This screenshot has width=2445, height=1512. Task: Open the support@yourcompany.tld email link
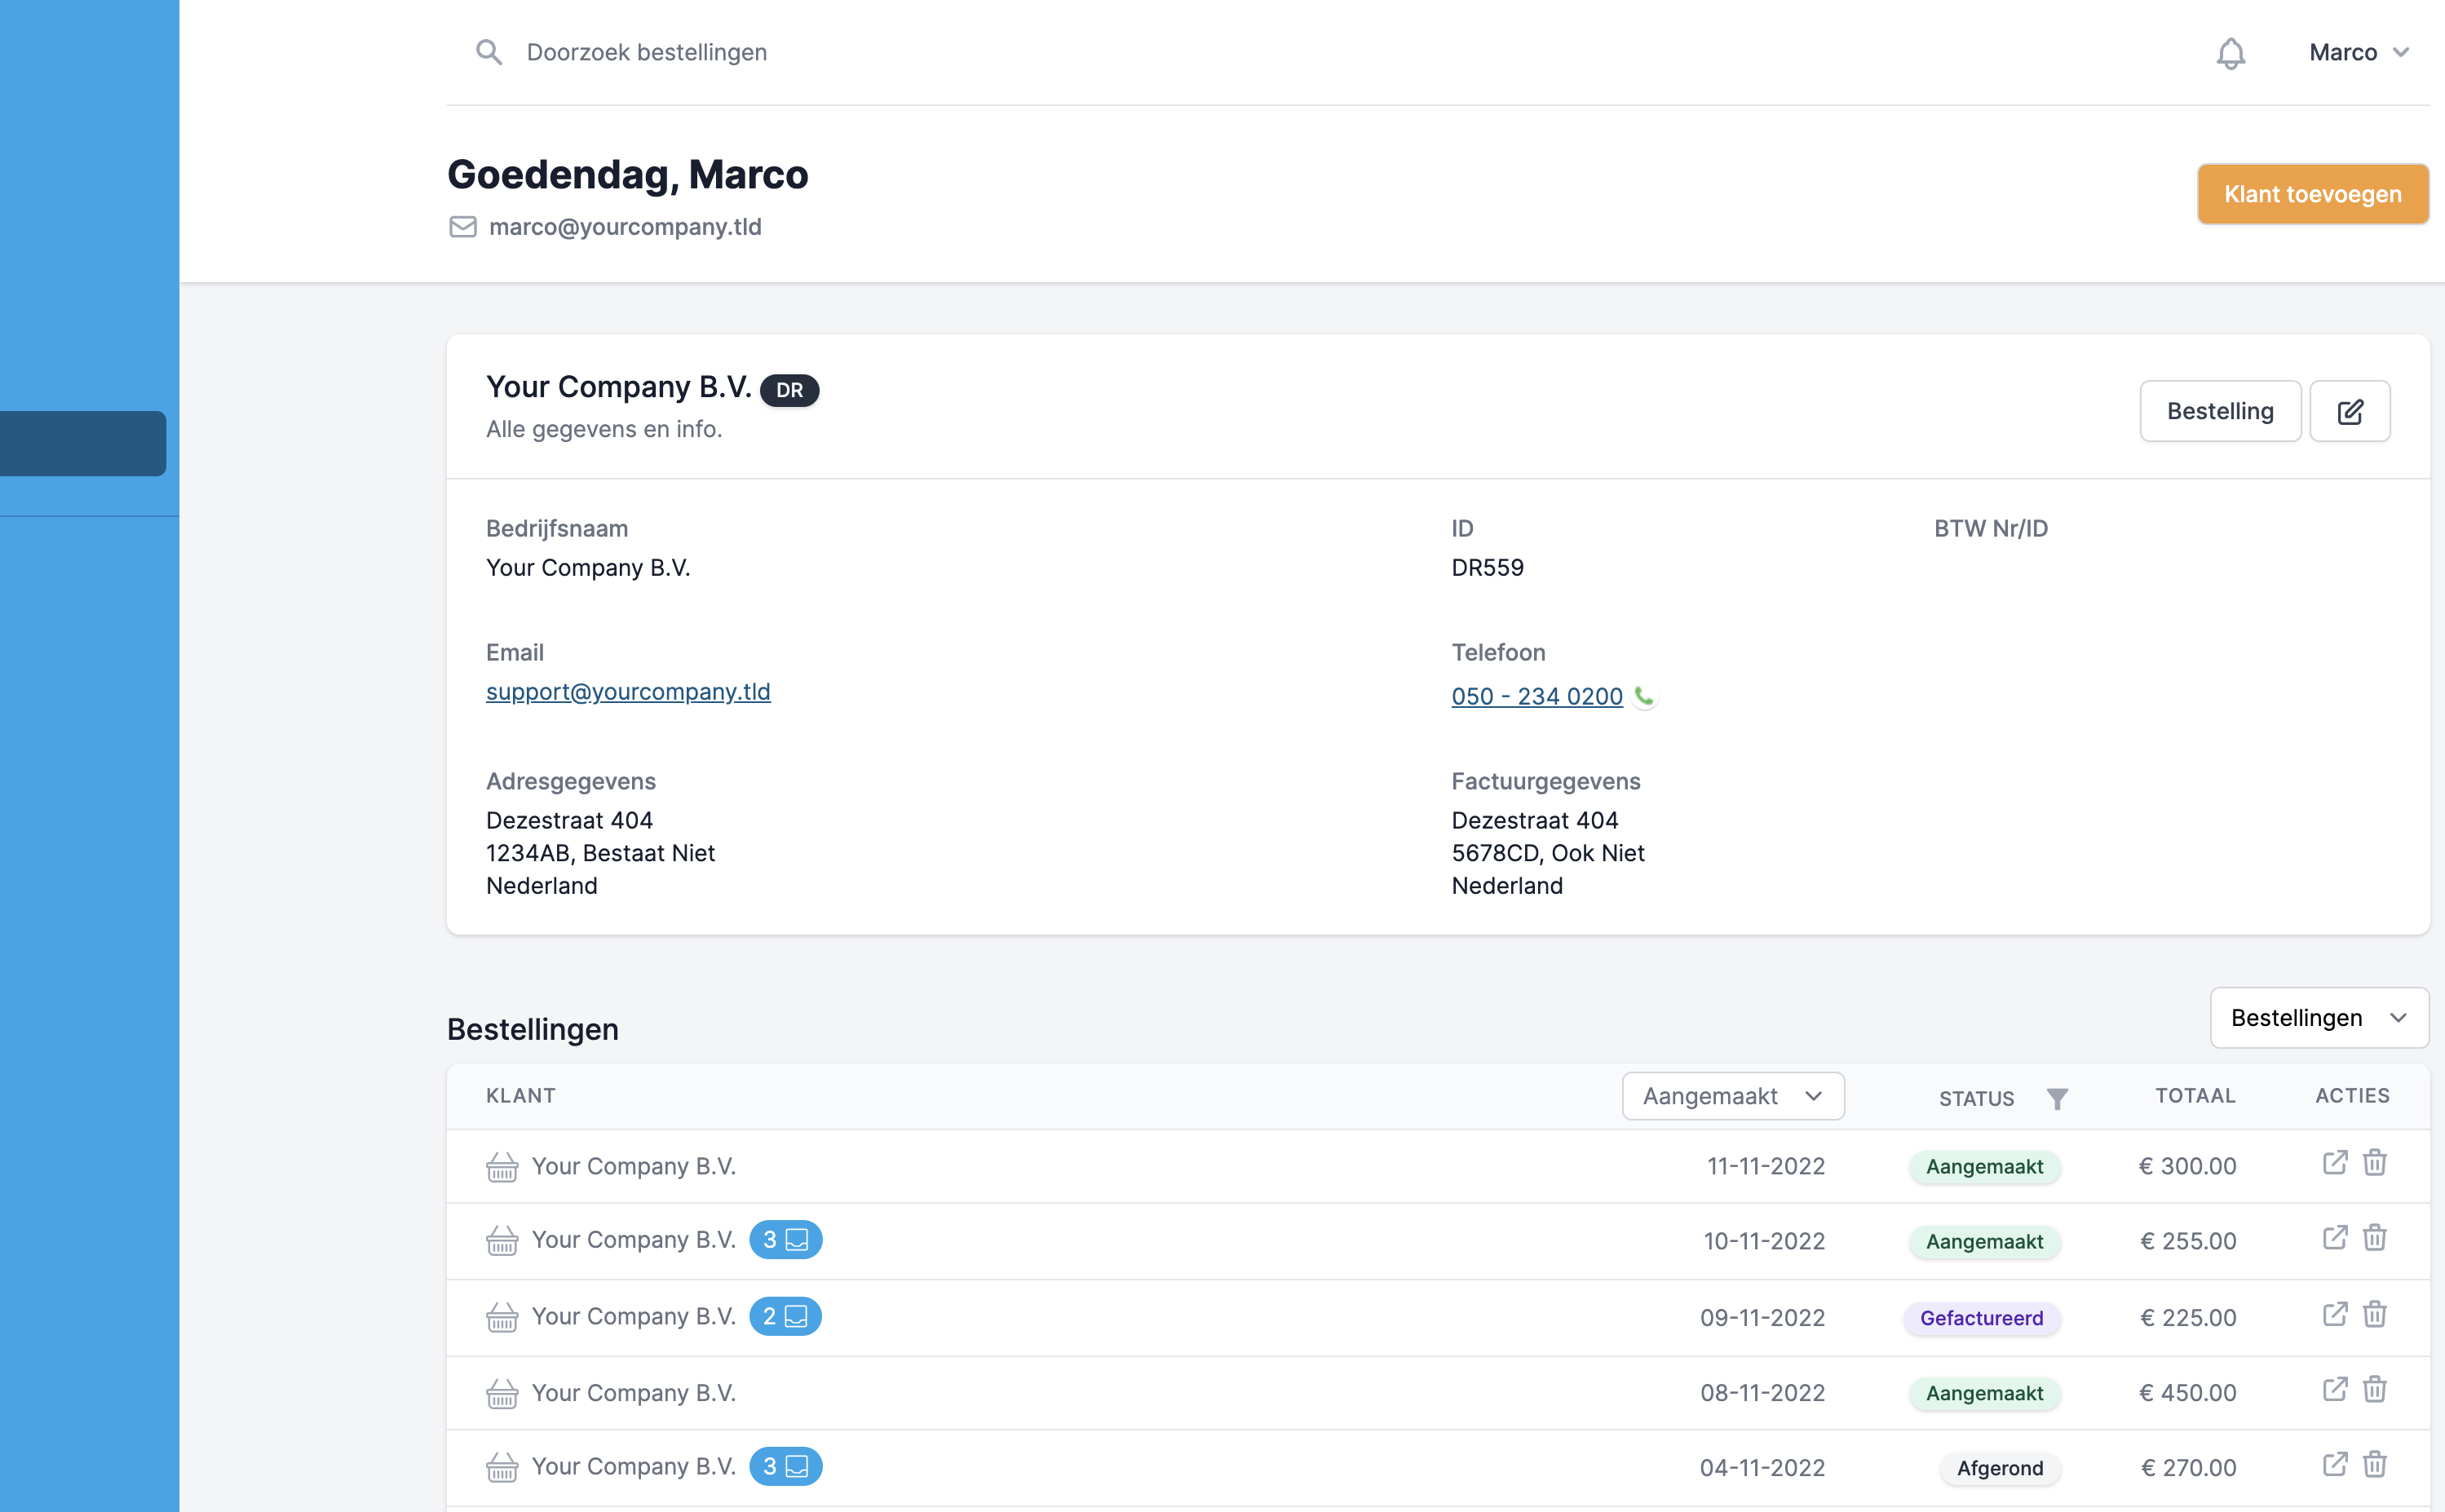(x=628, y=691)
